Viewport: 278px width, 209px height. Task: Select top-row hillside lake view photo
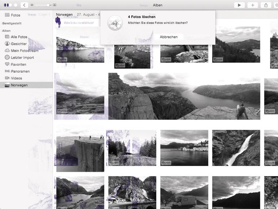click(x=236, y=44)
